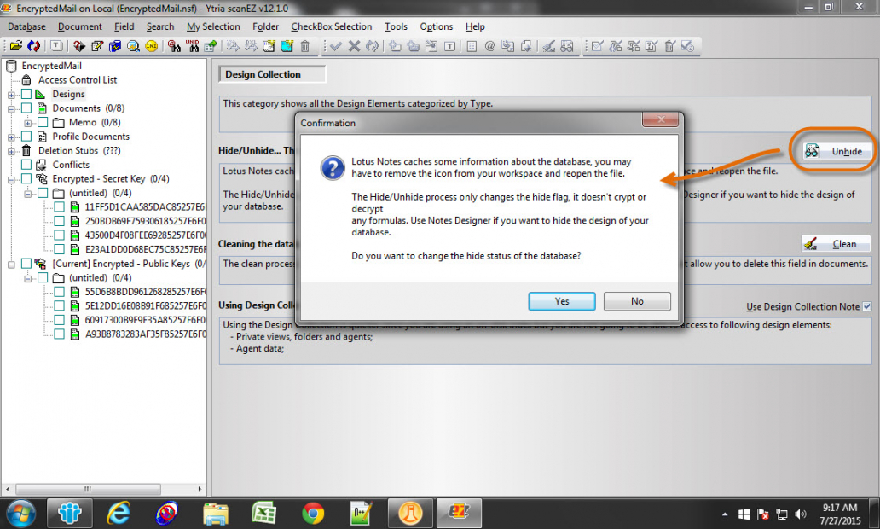Collapse the Encrypted - Secret Key node

pos(11,180)
